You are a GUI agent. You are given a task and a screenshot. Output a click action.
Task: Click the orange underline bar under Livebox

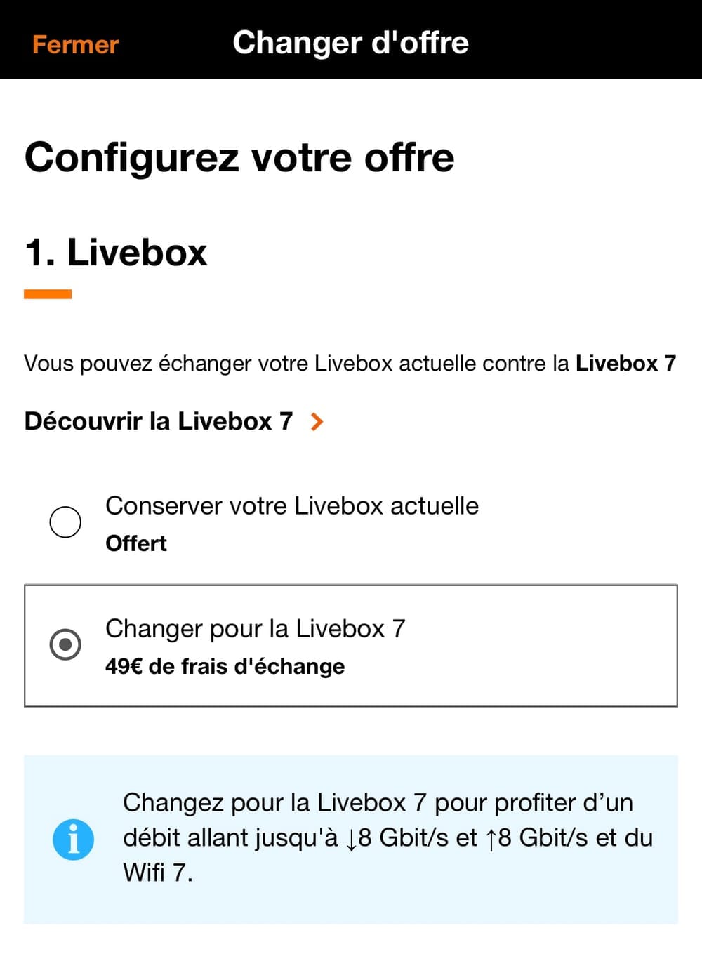(48, 294)
